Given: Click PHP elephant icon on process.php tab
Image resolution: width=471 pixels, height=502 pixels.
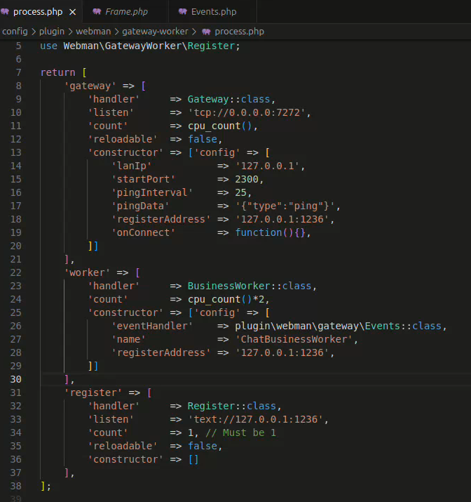Looking at the screenshot, I should tap(5, 12).
